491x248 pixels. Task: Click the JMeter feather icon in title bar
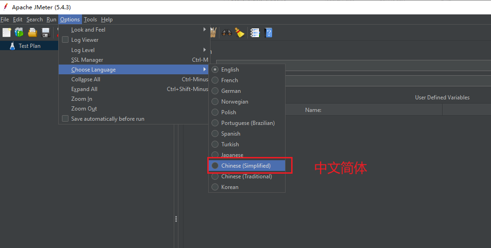pyautogui.click(x=5, y=7)
